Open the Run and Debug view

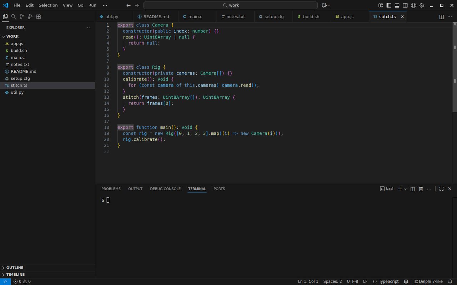coord(30,16)
